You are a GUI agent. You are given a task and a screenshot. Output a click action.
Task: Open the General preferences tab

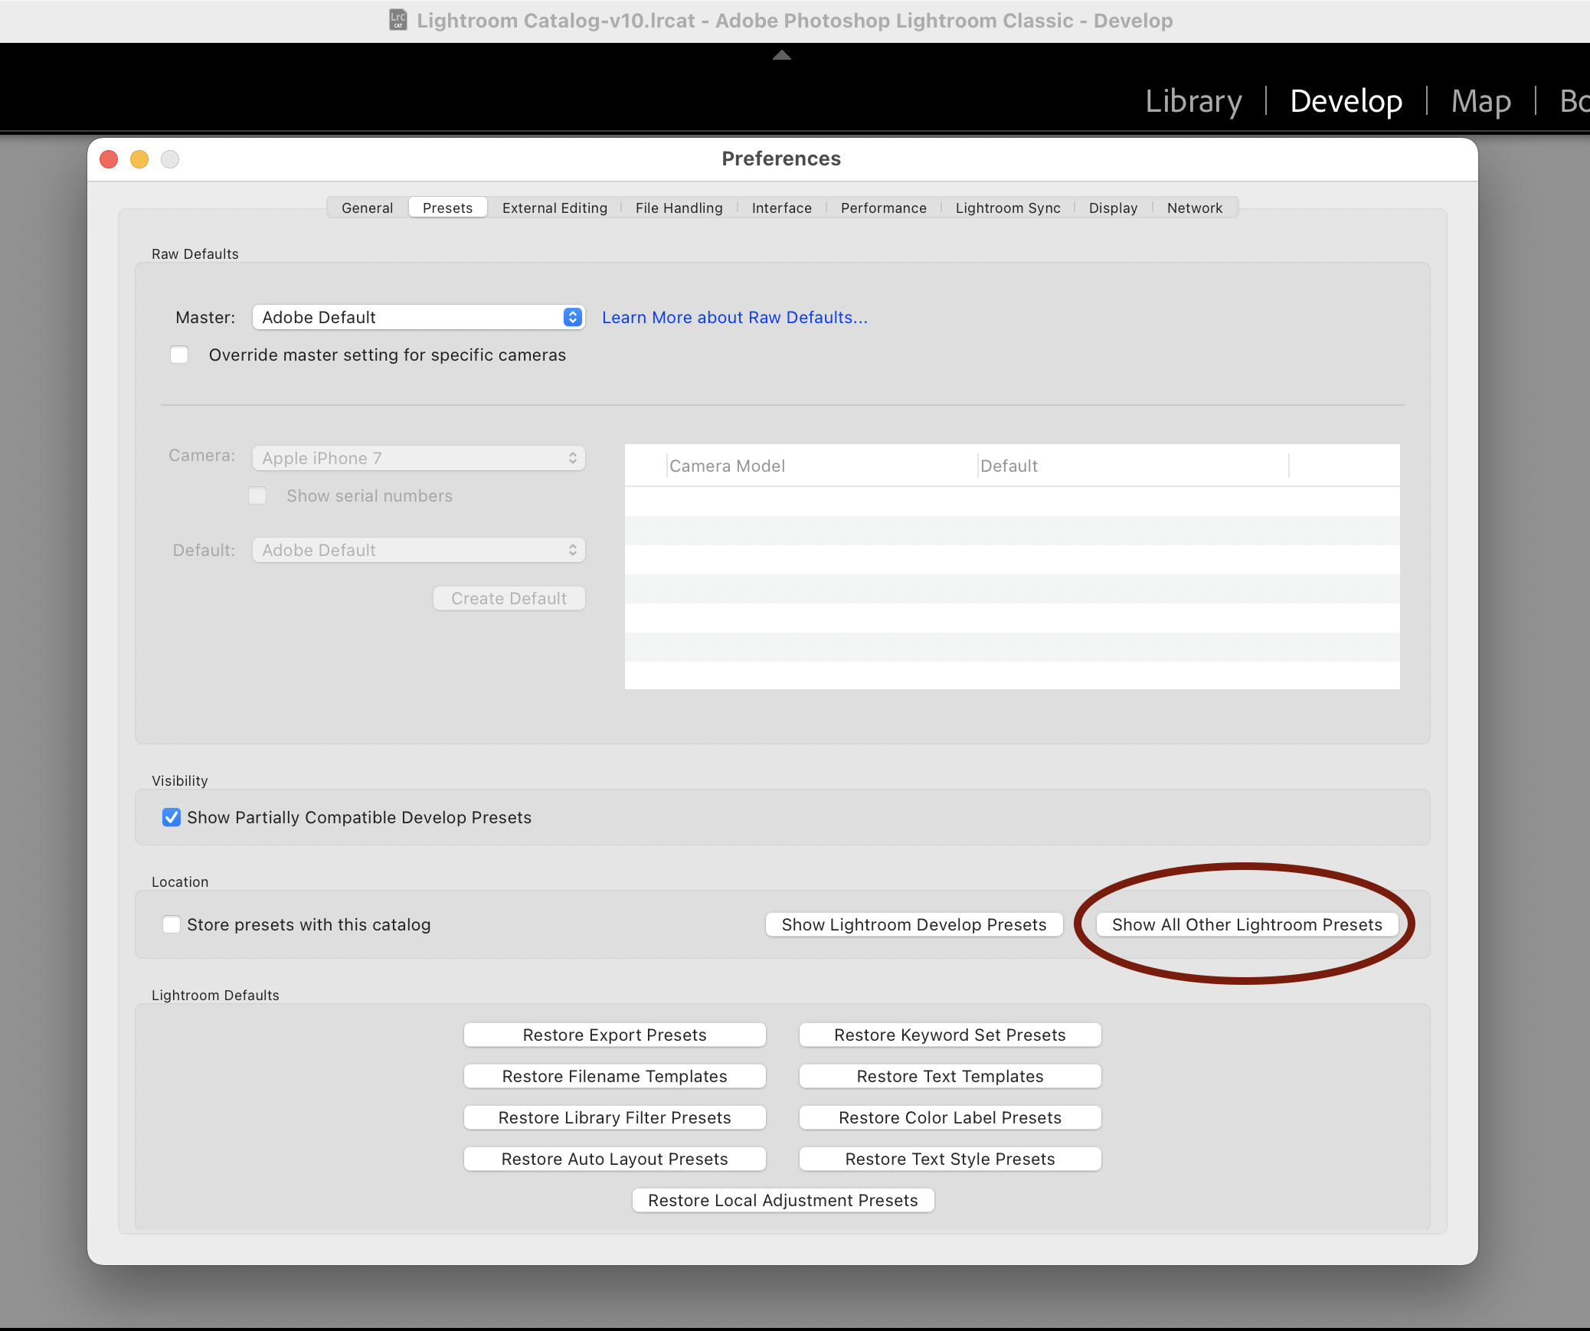368,208
